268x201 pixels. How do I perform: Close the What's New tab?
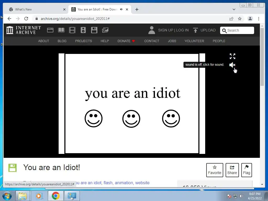coord(64,9)
